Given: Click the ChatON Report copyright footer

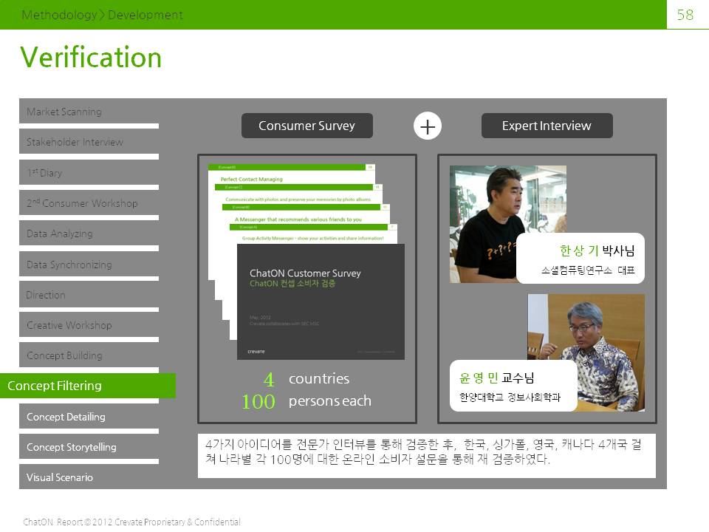Looking at the screenshot, I should point(131,522).
